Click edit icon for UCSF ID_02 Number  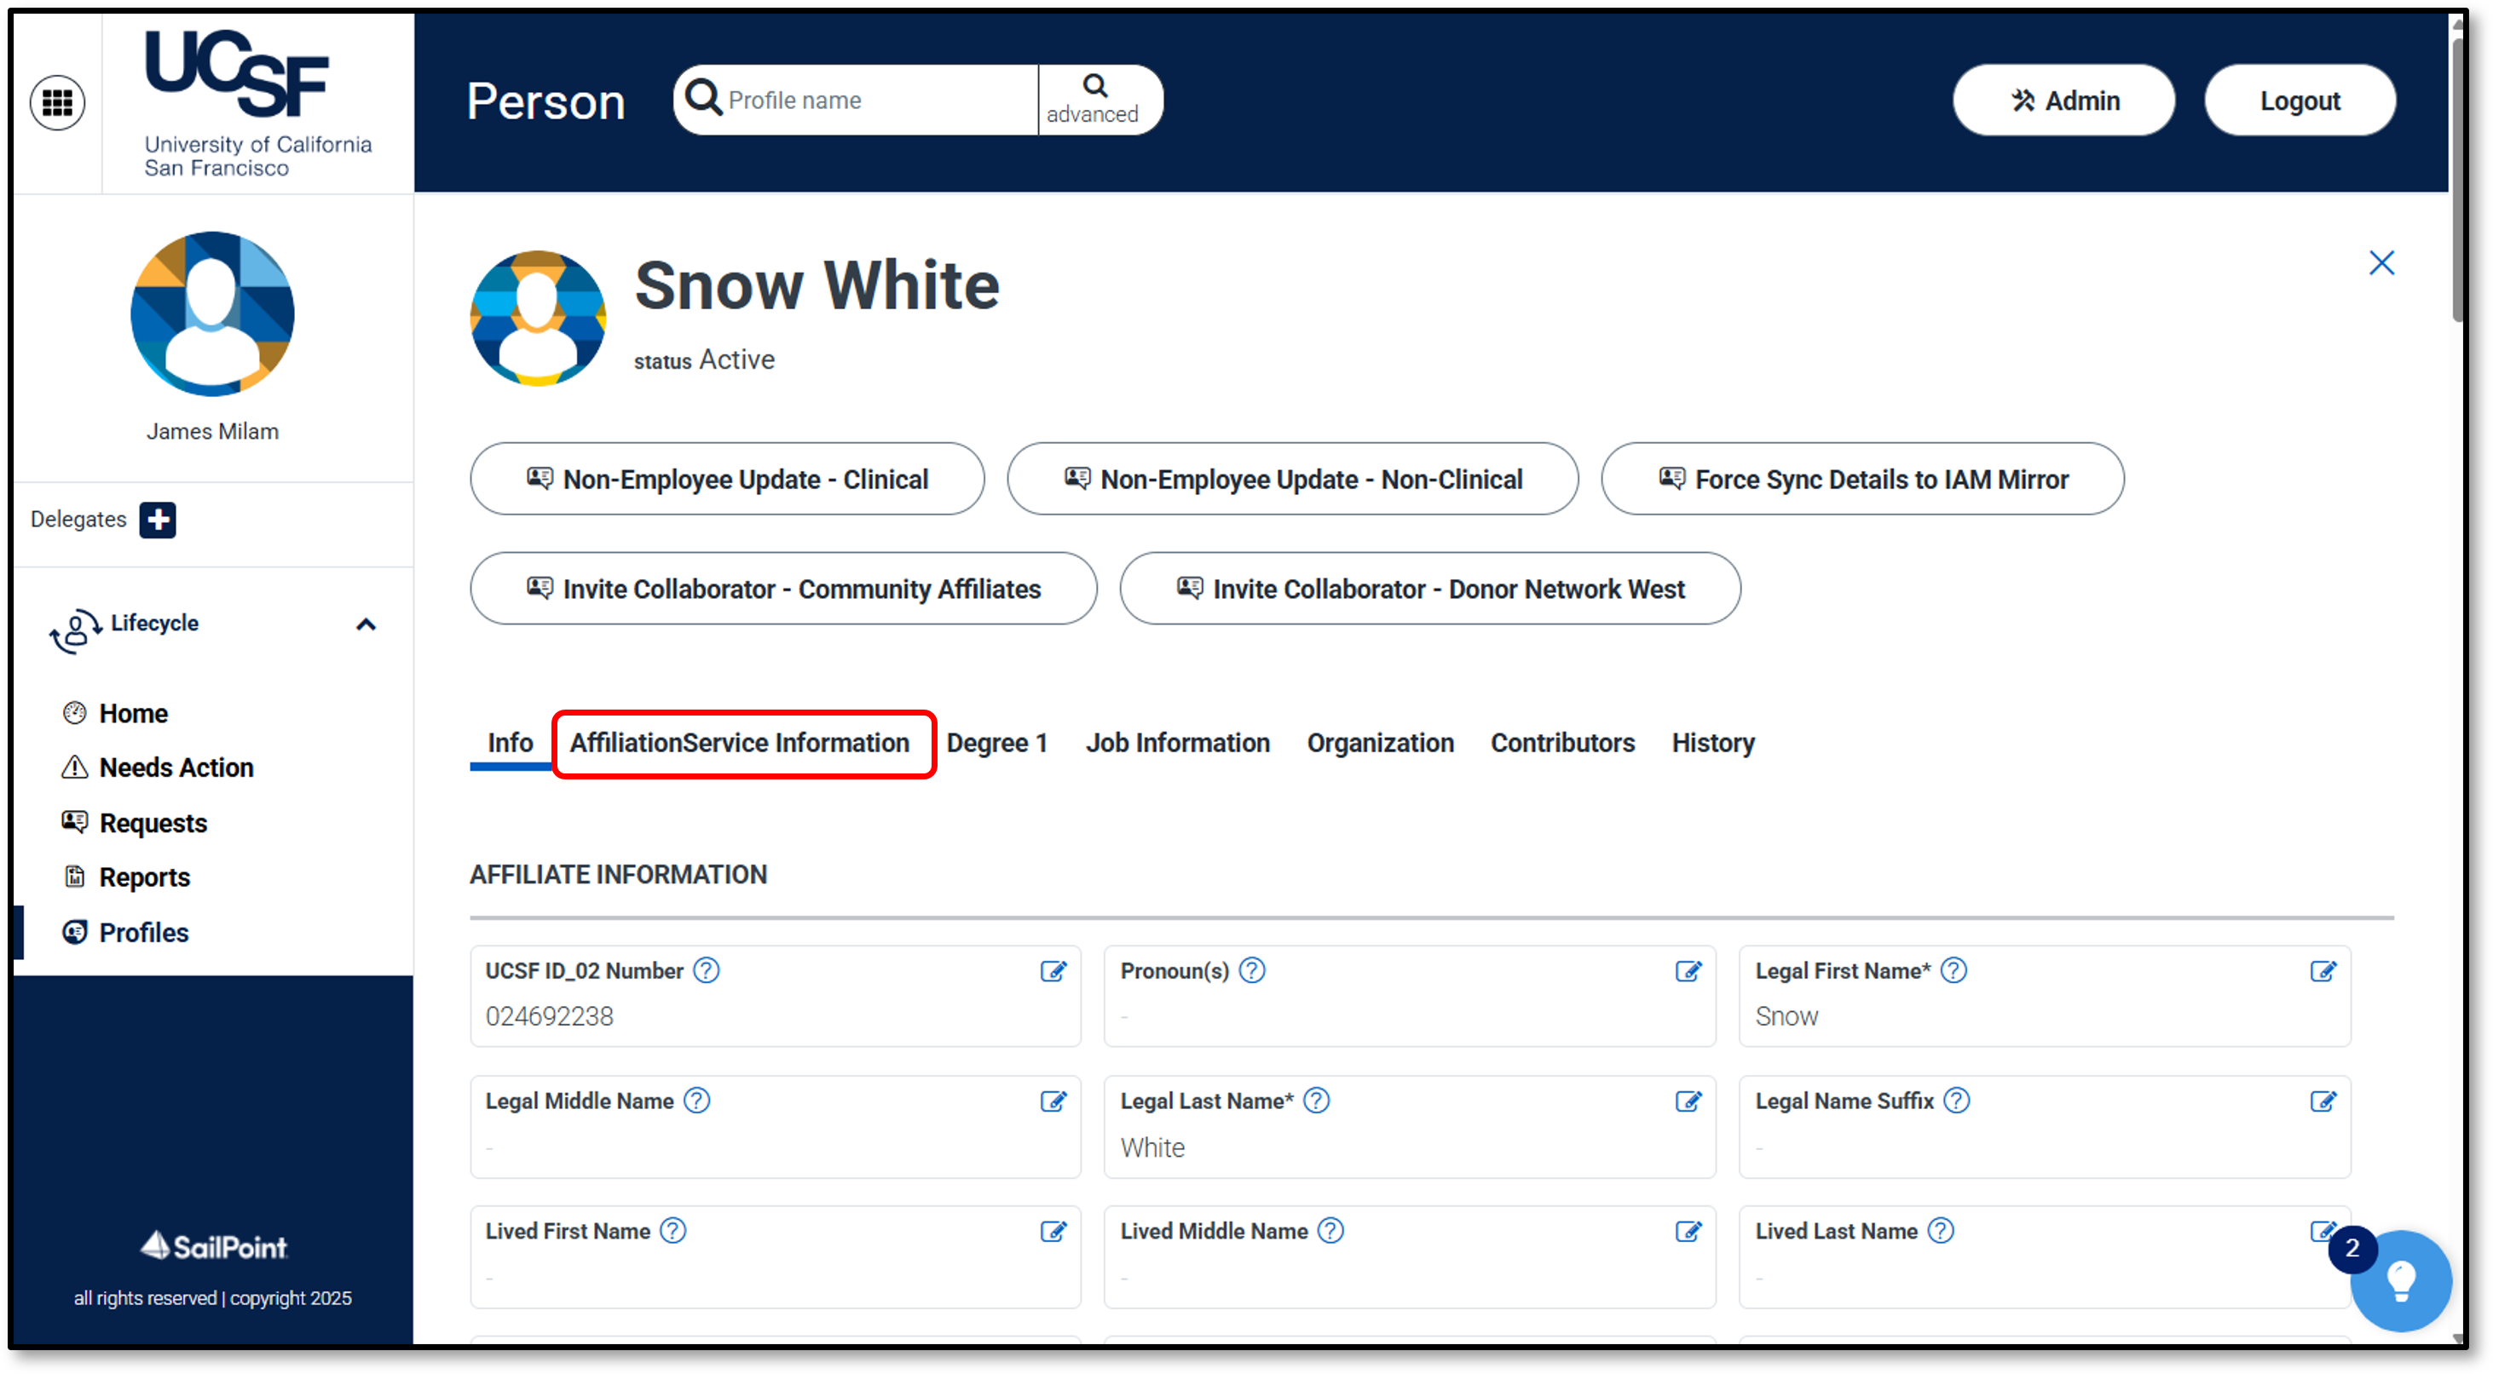click(1053, 971)
